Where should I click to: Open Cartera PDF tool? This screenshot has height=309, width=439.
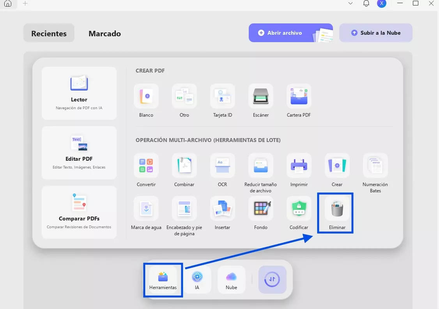(299, 101)
